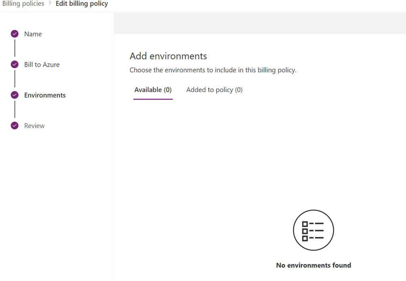Click the empty list circle icon

pyautogui.click(x=313, y=230)
